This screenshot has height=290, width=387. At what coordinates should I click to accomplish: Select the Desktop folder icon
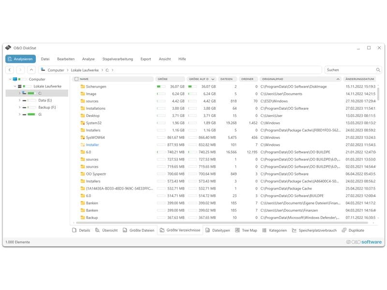point(83,116)
